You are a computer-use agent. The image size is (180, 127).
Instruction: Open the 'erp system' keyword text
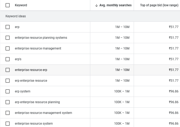pos(22,91)
